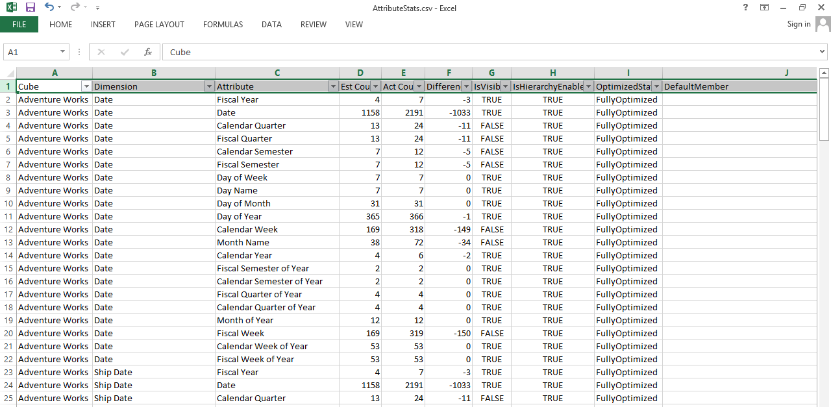Select column C header
The image size is (831, 407).
pyautogui.click(x=277, y=73)
